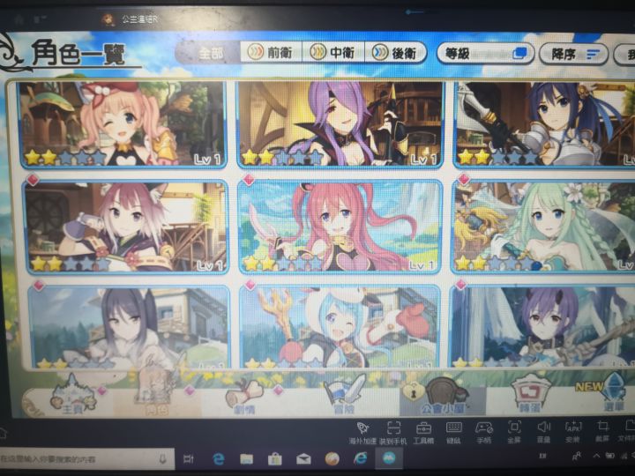Filter characters by 後衛 position
Image resolution: width=635 pixels, height=476 pixels.
point(396,53)
